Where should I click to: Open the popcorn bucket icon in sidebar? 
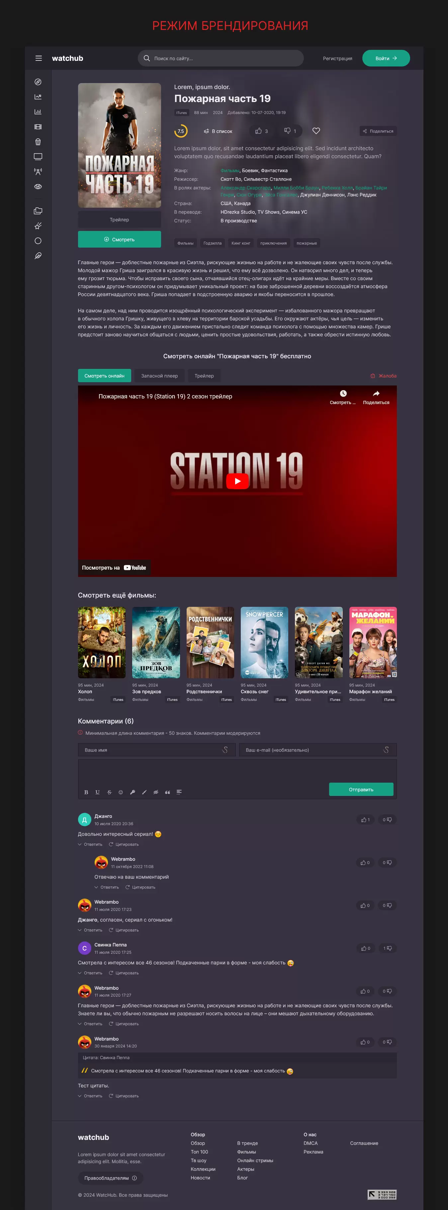coord(38,142)
